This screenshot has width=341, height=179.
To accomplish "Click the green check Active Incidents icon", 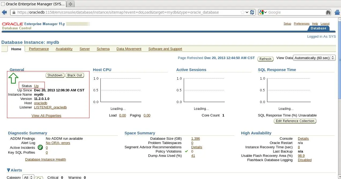I will [40, 147].
